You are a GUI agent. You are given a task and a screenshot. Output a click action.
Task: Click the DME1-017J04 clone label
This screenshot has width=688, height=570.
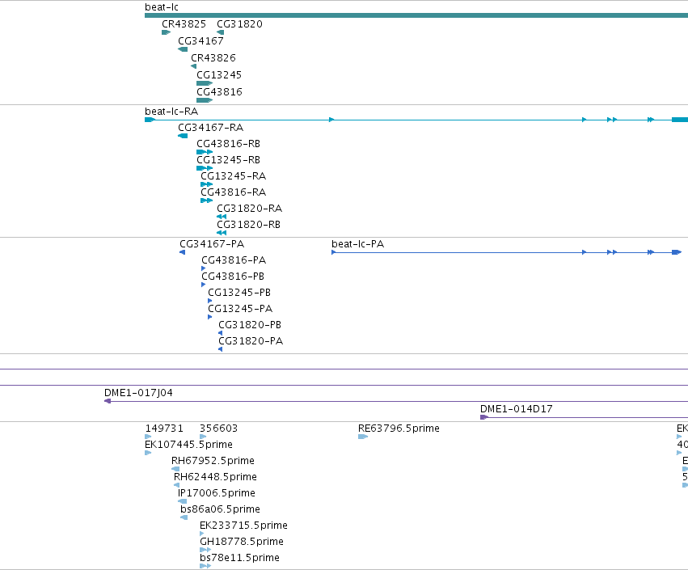(x=138, y=393)
